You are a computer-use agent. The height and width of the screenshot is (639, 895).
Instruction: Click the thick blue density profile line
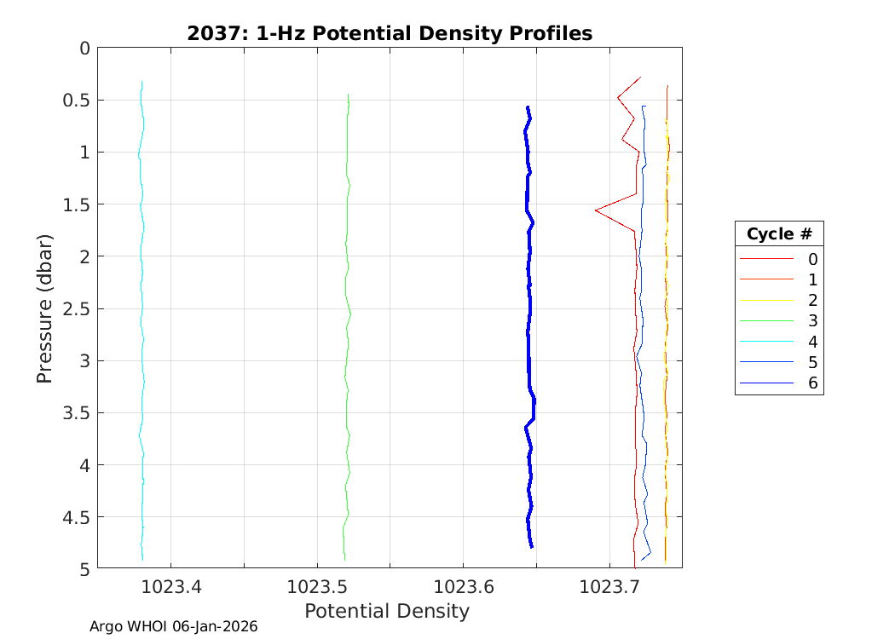pyautogui.click(x=529, y=341)
